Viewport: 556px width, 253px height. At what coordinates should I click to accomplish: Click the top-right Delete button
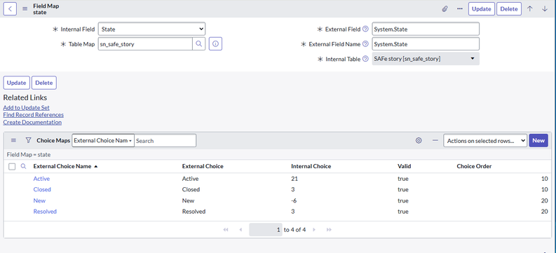[x=509, y=9]
